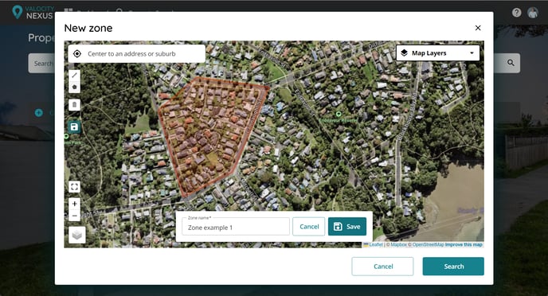This screenshot has height=296, width=548.
Task: Click the Map Layers dropdown arrow
Action: tap(472, 53)
